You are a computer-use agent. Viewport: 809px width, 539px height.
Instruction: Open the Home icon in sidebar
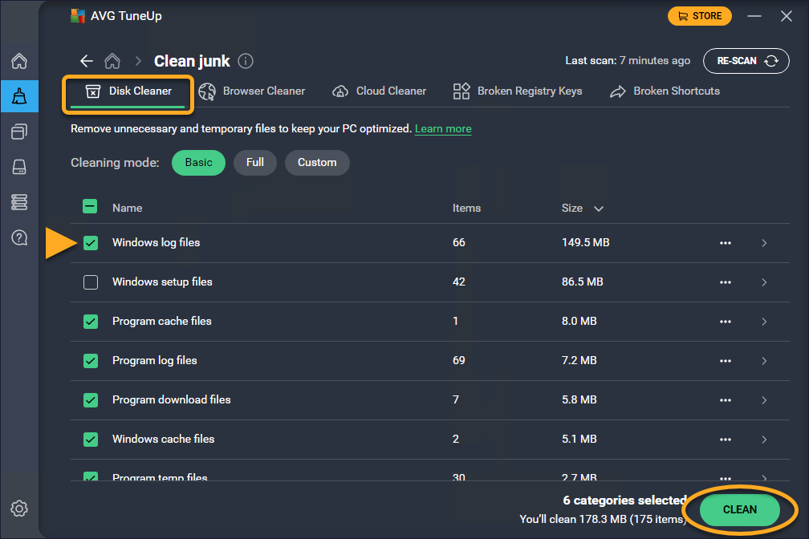(19, 61)
